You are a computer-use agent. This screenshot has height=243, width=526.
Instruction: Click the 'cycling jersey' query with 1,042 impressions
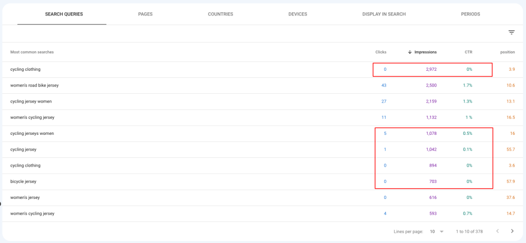pyautogui.click(x=23, y=150)
